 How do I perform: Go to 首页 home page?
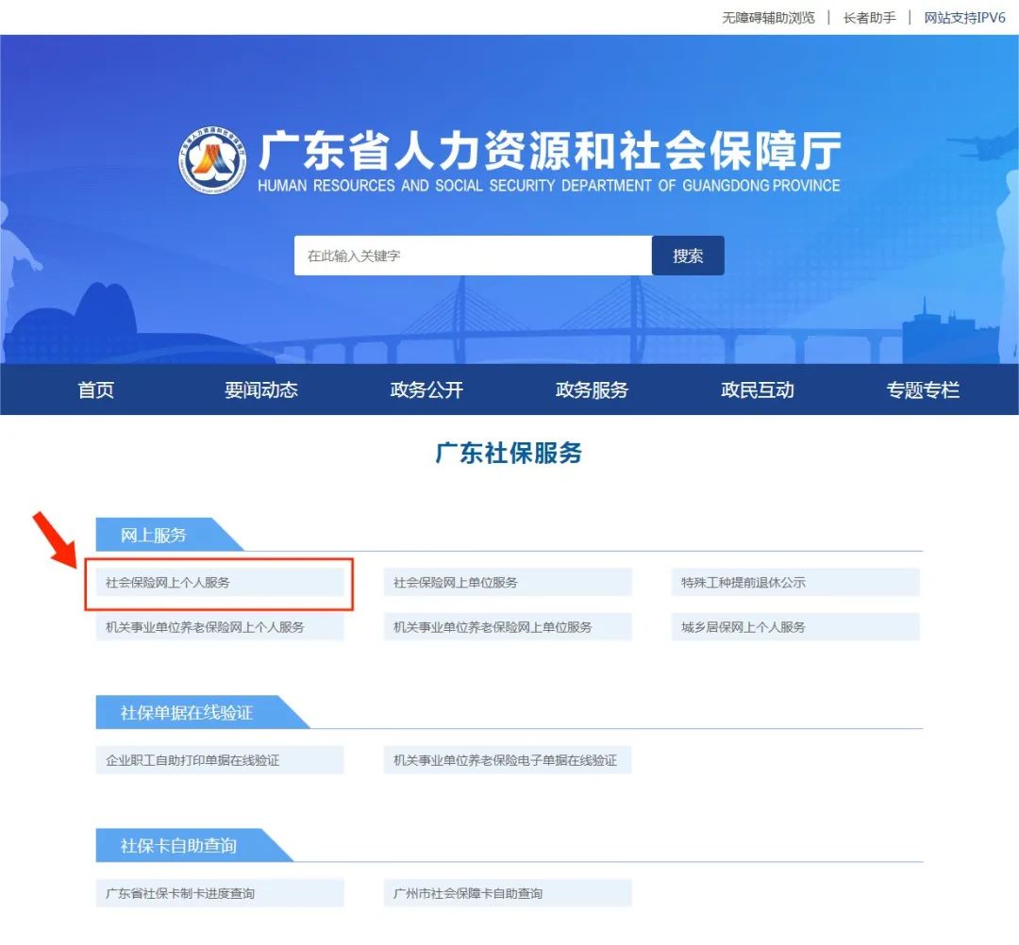point(94,390)
